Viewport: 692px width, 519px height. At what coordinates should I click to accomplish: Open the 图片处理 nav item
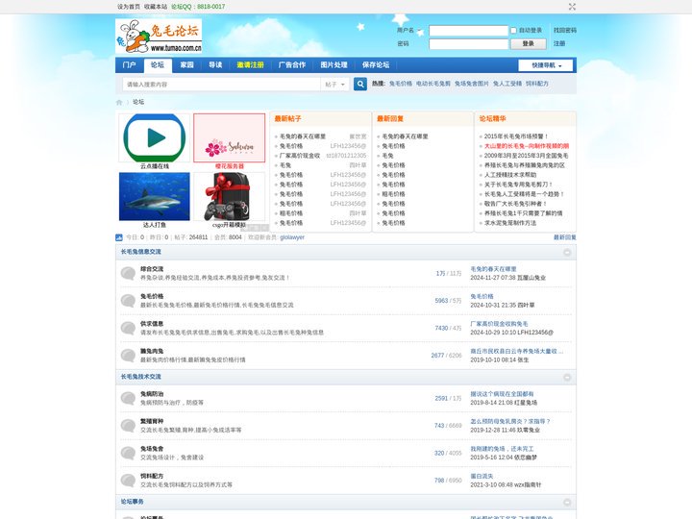point(334,65)
